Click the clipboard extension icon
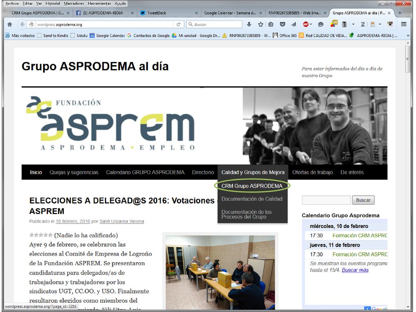The height and width of the screenshot is (312, 416). (x=344, y=24)
